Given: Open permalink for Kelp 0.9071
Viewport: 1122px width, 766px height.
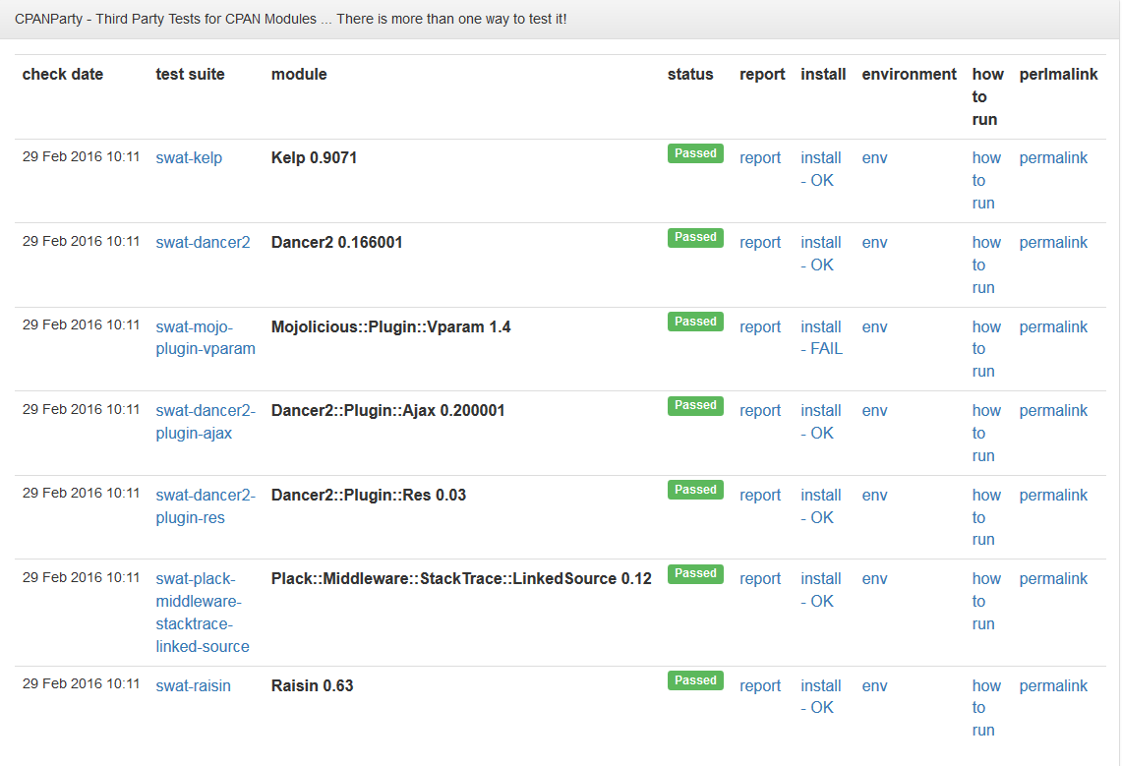Looking at the screenshot, I should click(1053, 158).
